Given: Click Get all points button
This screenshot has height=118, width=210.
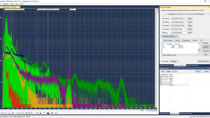Looking at the screenshot, I should 186,41.
